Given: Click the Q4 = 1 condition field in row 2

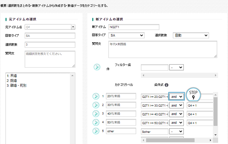Looking at the screenshot, I should pyautogui.click(x=199, y=105).
